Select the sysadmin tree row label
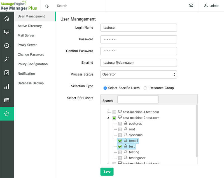 pyautogui.click(x=136, y=135)
